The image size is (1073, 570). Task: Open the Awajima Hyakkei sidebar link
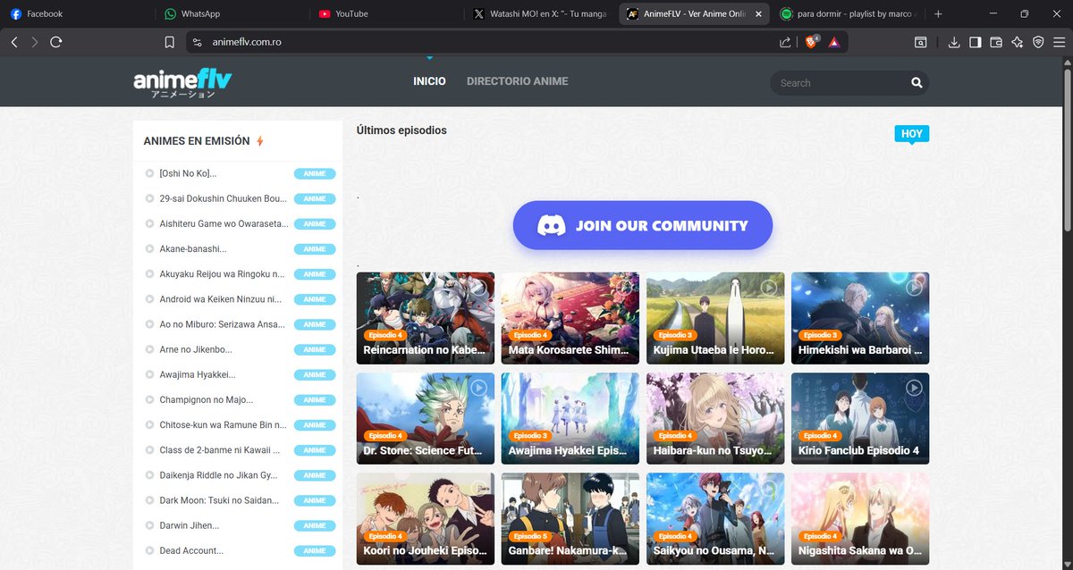[x=198, y=374]
